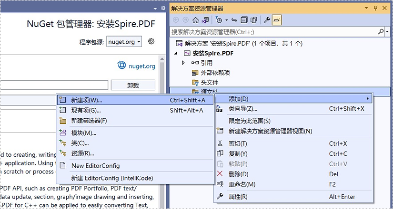Screen dimensions: 393x209
Task: Open the dropdown arrow beside the clock filter
Action: pyautogui.click(x=226, y=20)
